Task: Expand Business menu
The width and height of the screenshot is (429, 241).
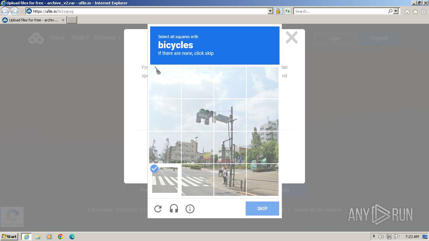Action: [107, 37]
